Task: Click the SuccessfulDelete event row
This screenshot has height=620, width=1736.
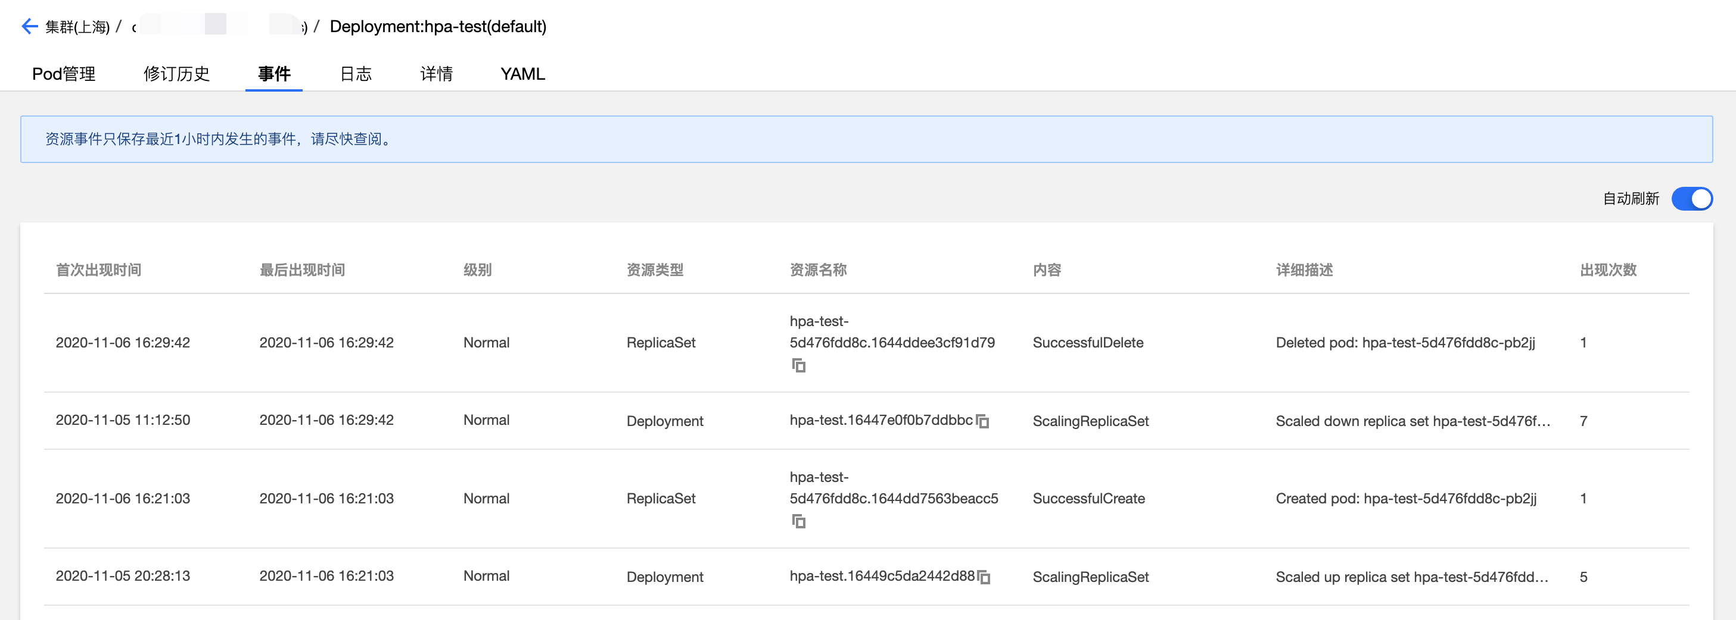Action: pos(1088,343)
